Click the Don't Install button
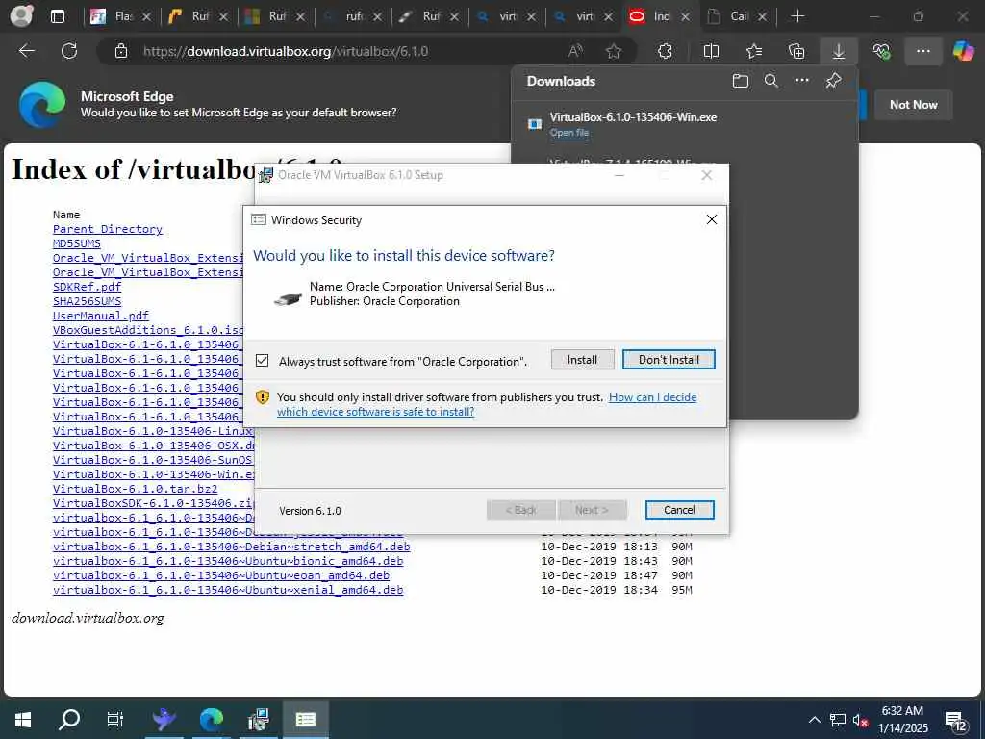The height and width of the screenshot is (739, 985). coord(669,360)
